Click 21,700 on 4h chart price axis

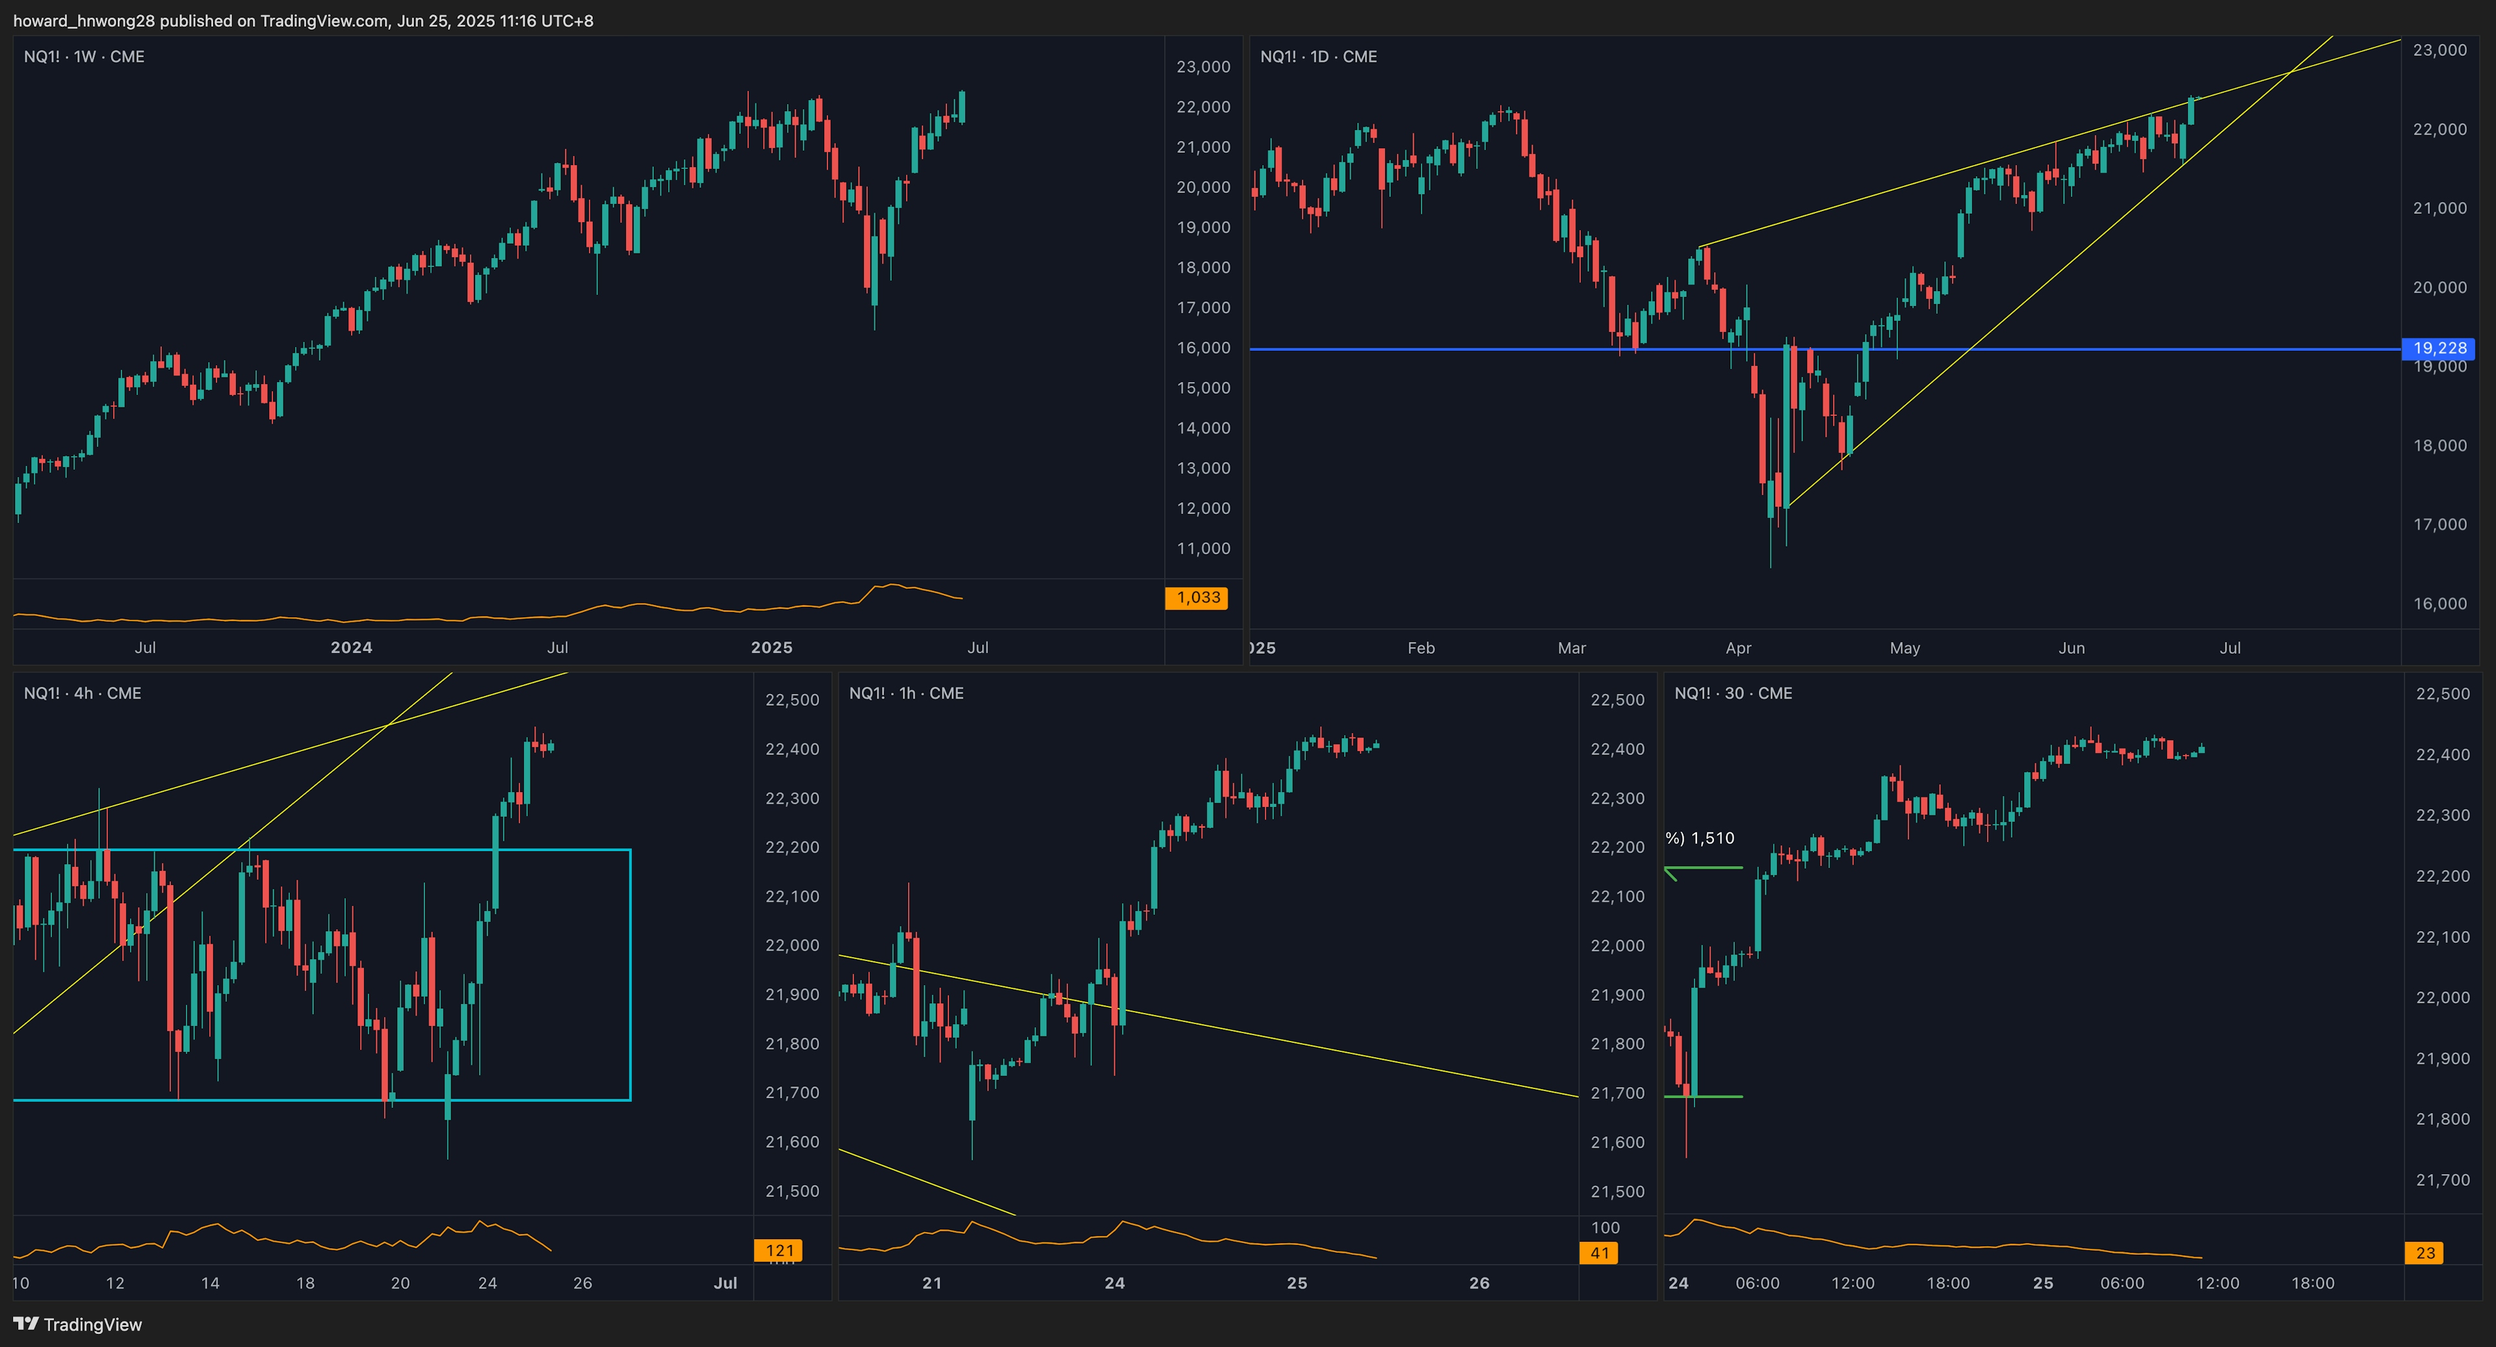[792, 1094]
